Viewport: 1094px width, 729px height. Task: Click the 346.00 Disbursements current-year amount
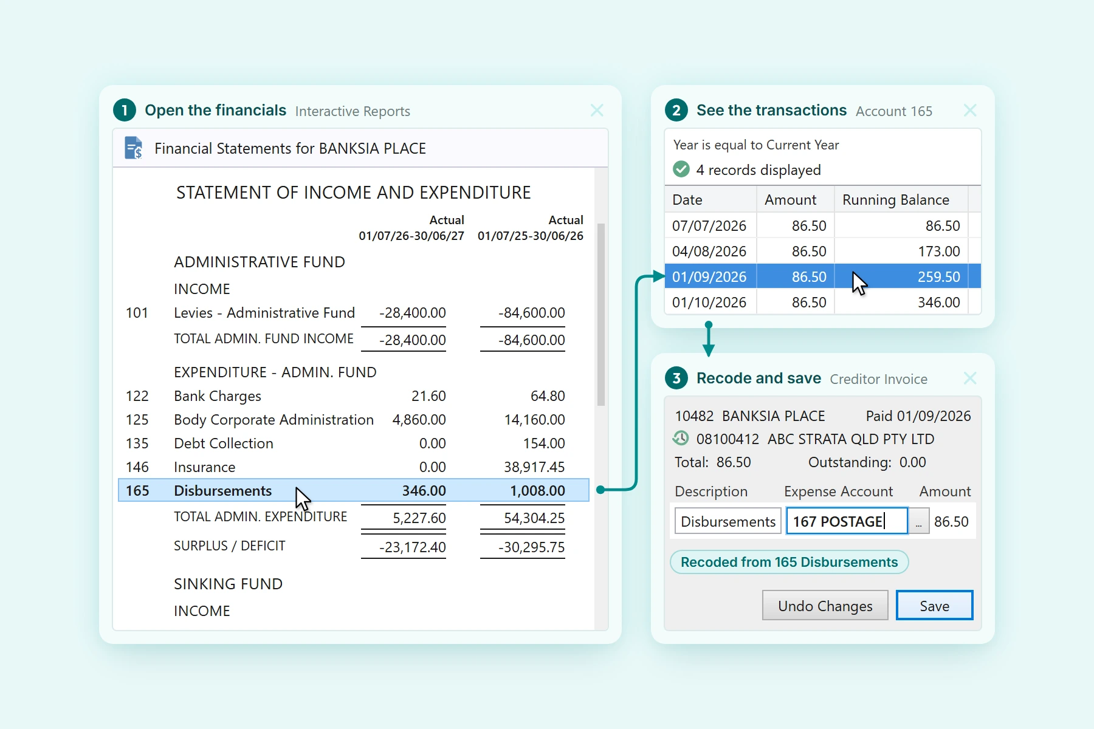coord(424,490)
